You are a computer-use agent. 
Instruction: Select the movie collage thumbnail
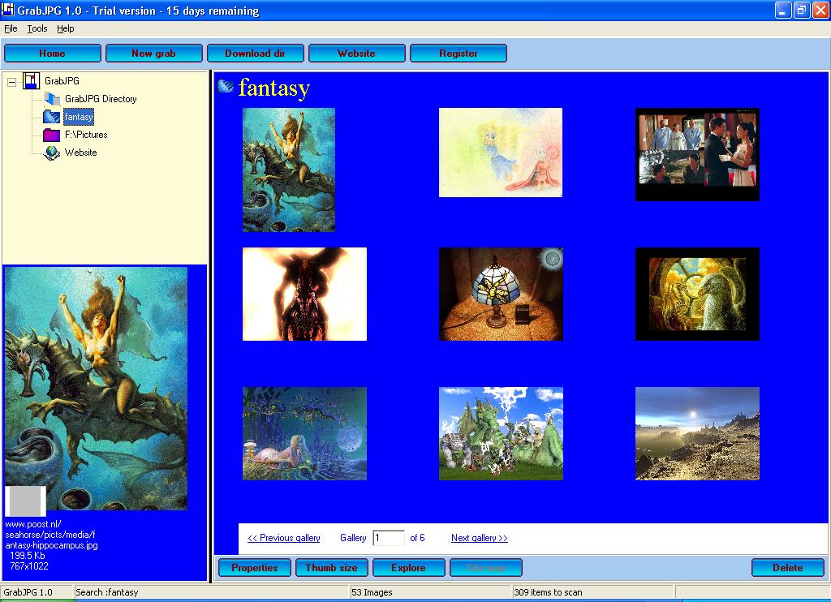697,154
